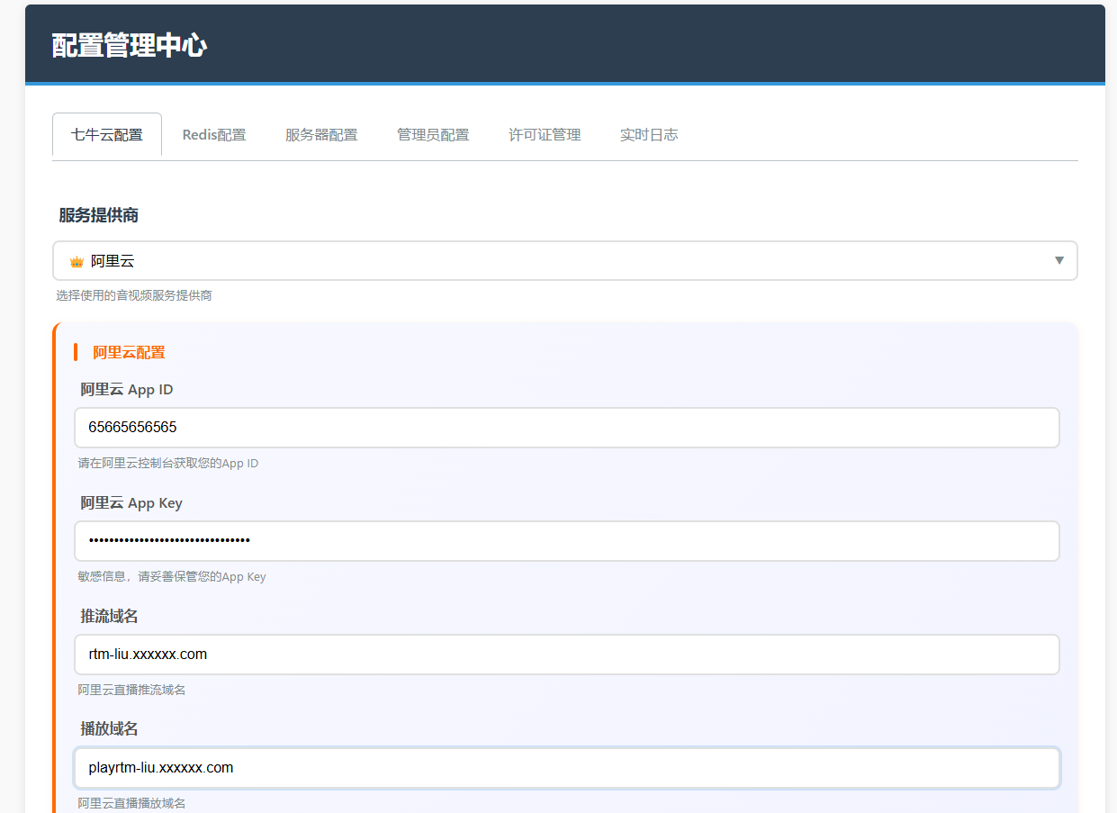The image size is (1117, 813).
Task: Click the hint 请在阿里云控制台获取您的App ID
Action: tap(168, 464)
